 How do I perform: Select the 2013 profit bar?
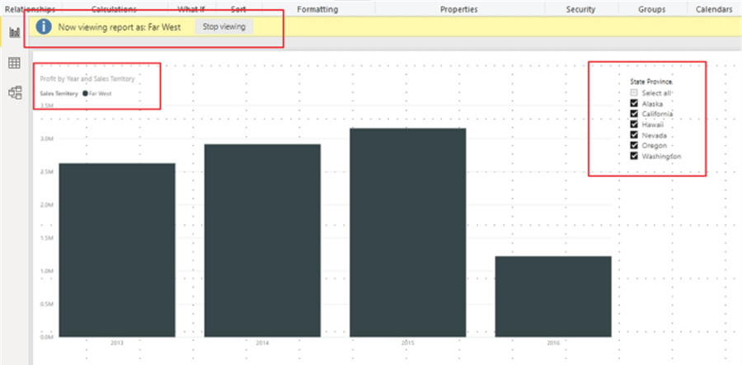point(117,249)
